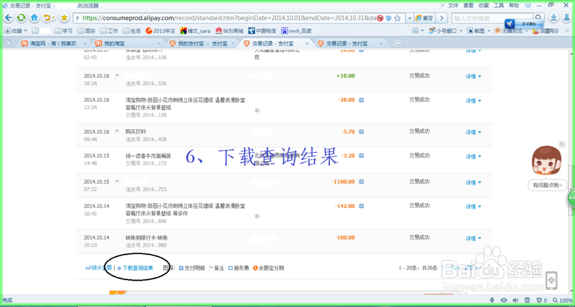The image size is (575, 307).
Task: Reload the page with the green refresh icon
Action: pos(21,18)
